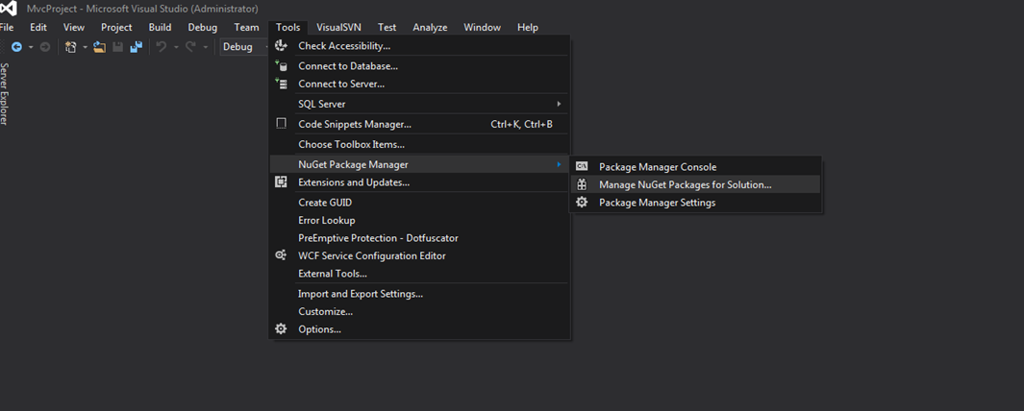Click the Options gear icon
This screenshot has height=411, width=1024.
pyautogui.click(x=281, y=328)
